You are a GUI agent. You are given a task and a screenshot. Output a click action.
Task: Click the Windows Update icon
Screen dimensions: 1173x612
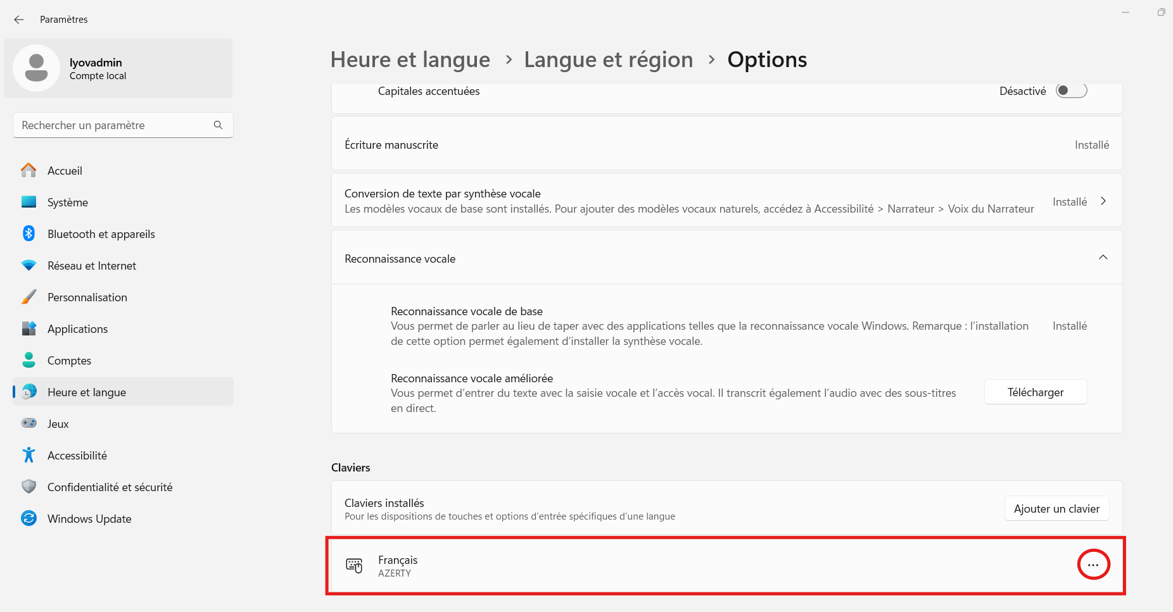tap(29, 518)
